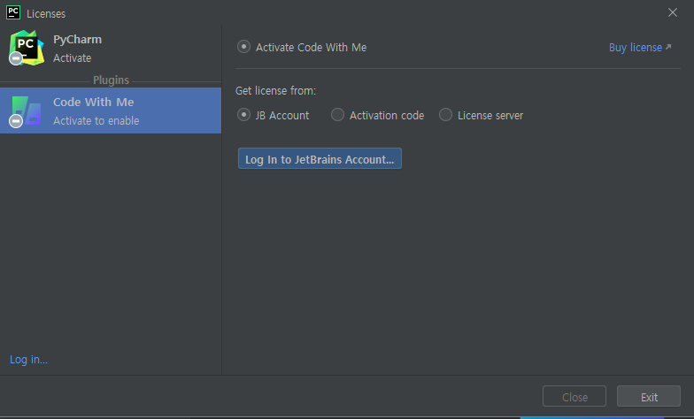694x419 pixels.
Task: Click the Log in... link at bottom left
Action: click(x=28, y=359)
